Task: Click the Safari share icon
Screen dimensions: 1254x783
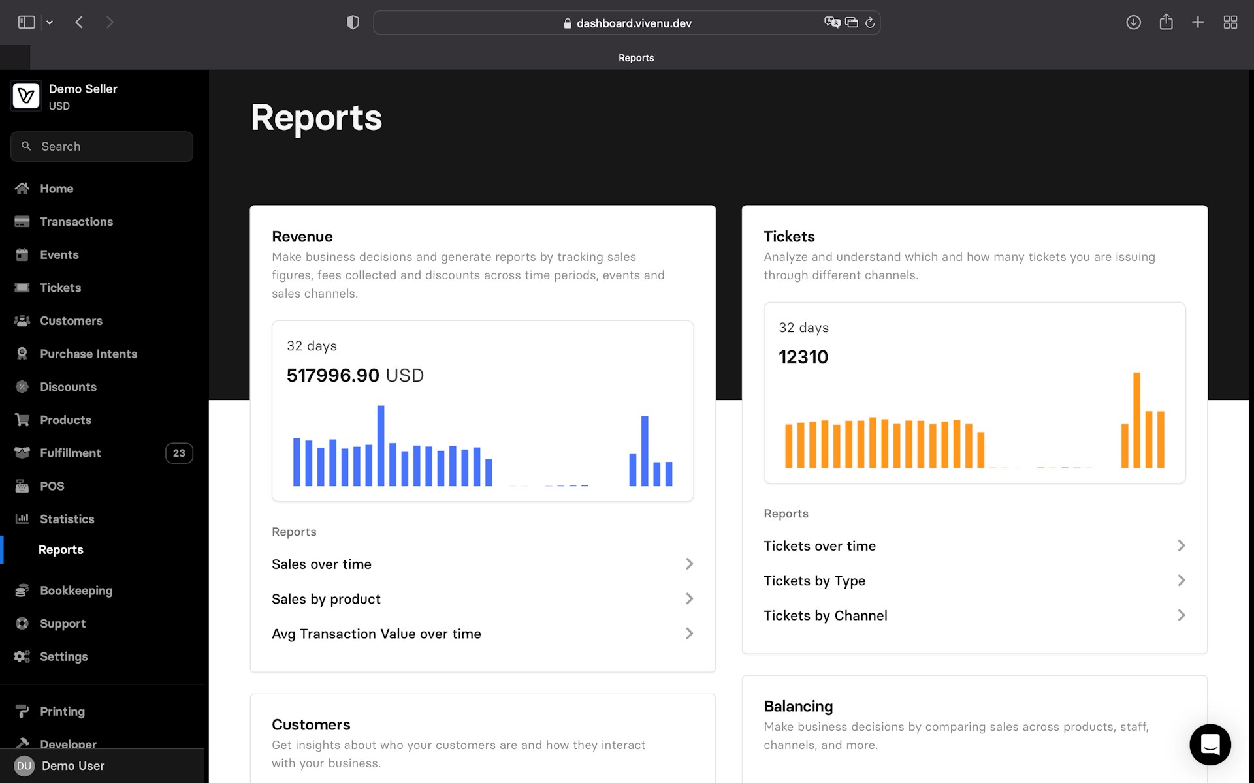Action: 1166,23
